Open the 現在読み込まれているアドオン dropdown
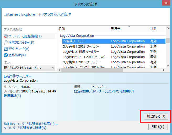Viewport: 172px width, 135px height. pyautogui.click(x=29, y=68)
